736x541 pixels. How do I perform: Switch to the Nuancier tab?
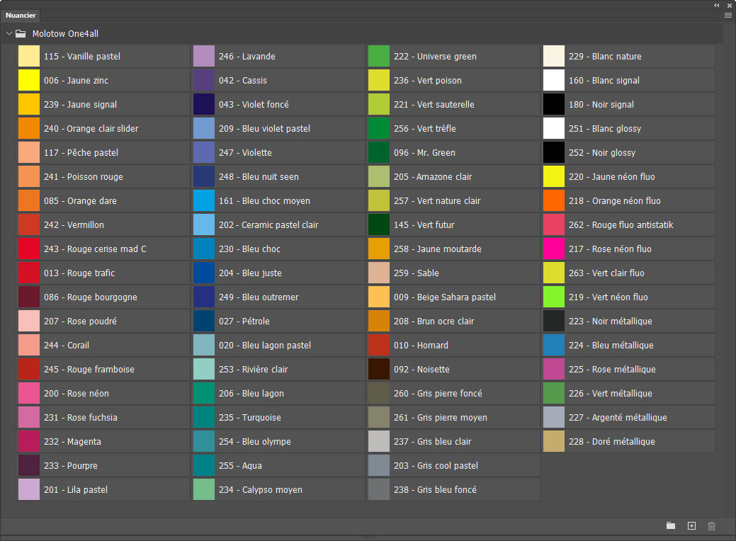(21, 16)
